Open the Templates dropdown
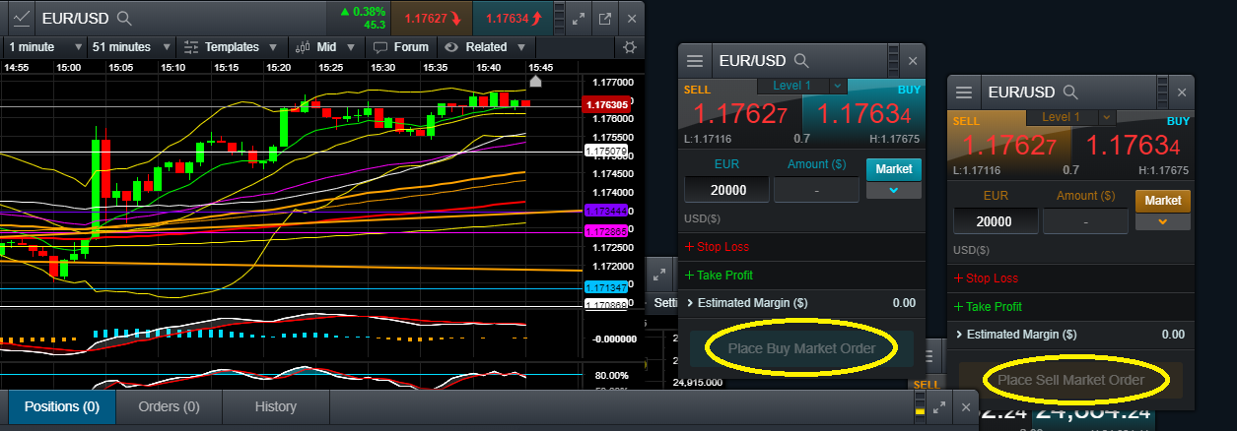Viewport: 1237px width, 431px height. coord(232,46)
